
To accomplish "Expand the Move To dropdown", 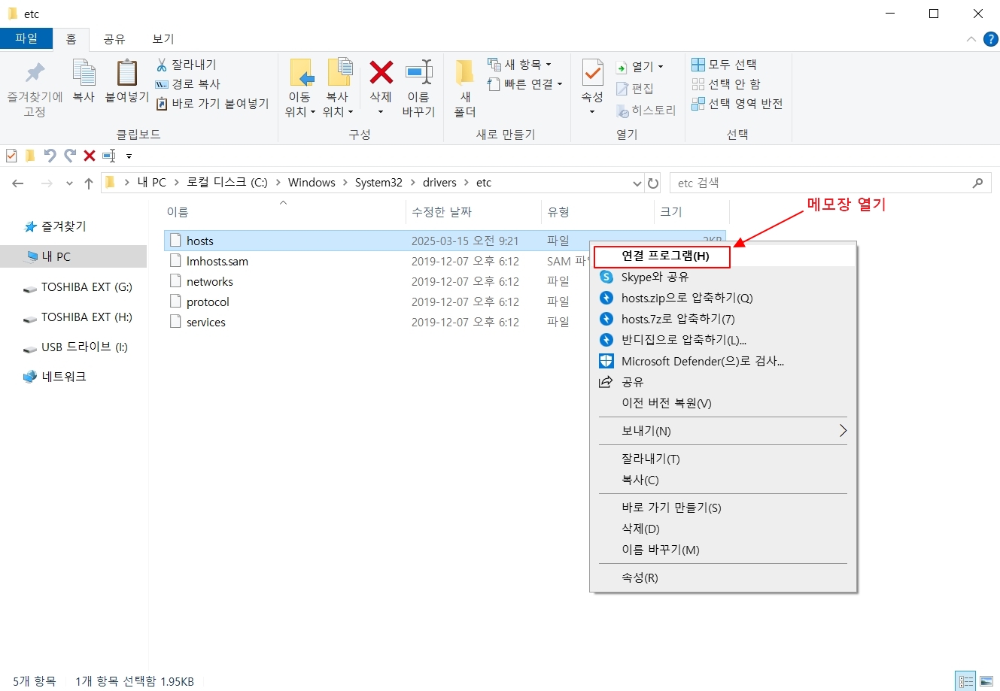I will pyautogui.click(x=299, y=111).
